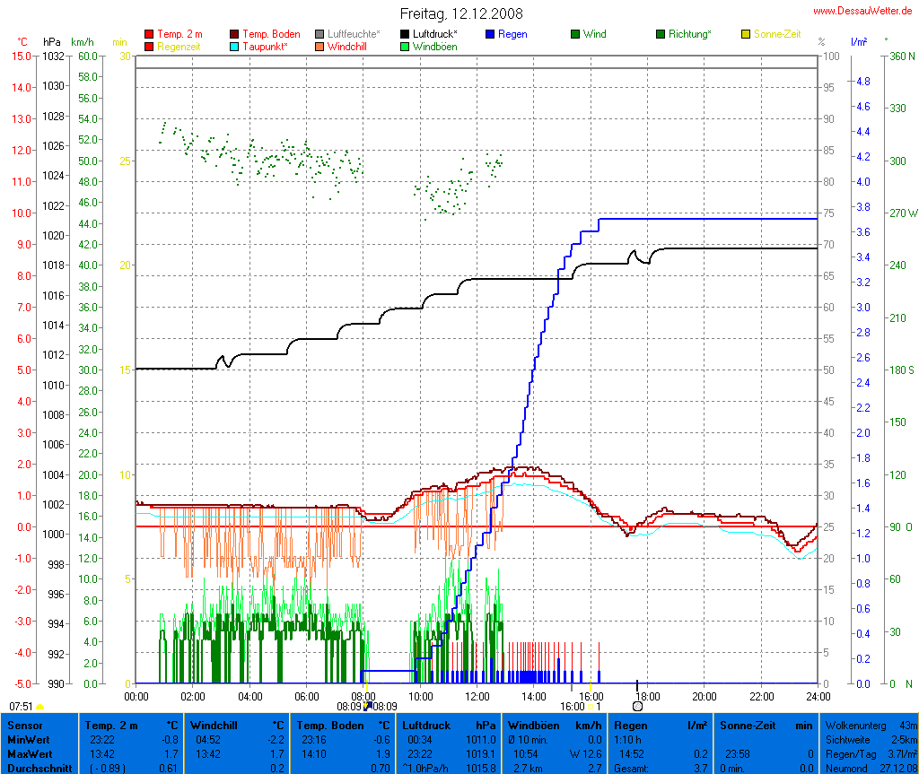Screen dimensions: 919x774
Task: Click the black Luftdruck legend square
Action: [x=405, y=34]
